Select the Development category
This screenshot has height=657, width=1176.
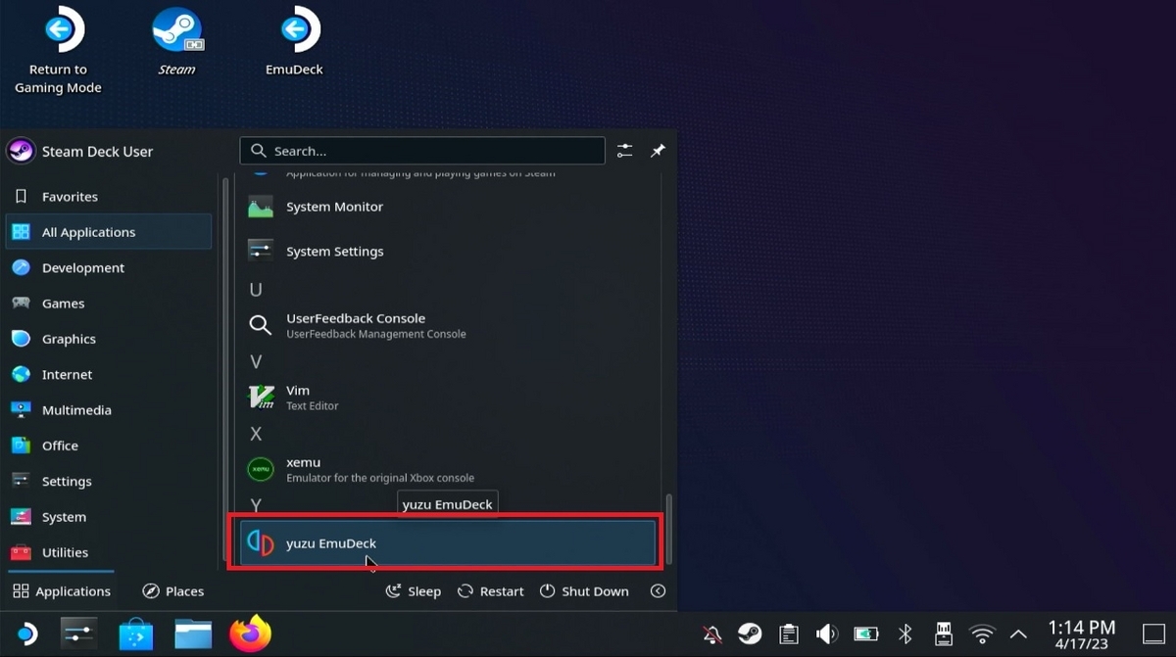pos(109,267)
